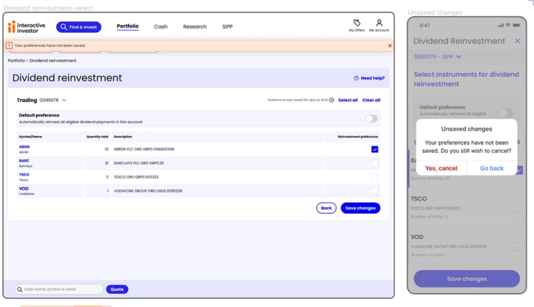Click the Reinvestment preference column header
Image resolution: width=534 pixels, height=307 pixels.
coord(357,136)
